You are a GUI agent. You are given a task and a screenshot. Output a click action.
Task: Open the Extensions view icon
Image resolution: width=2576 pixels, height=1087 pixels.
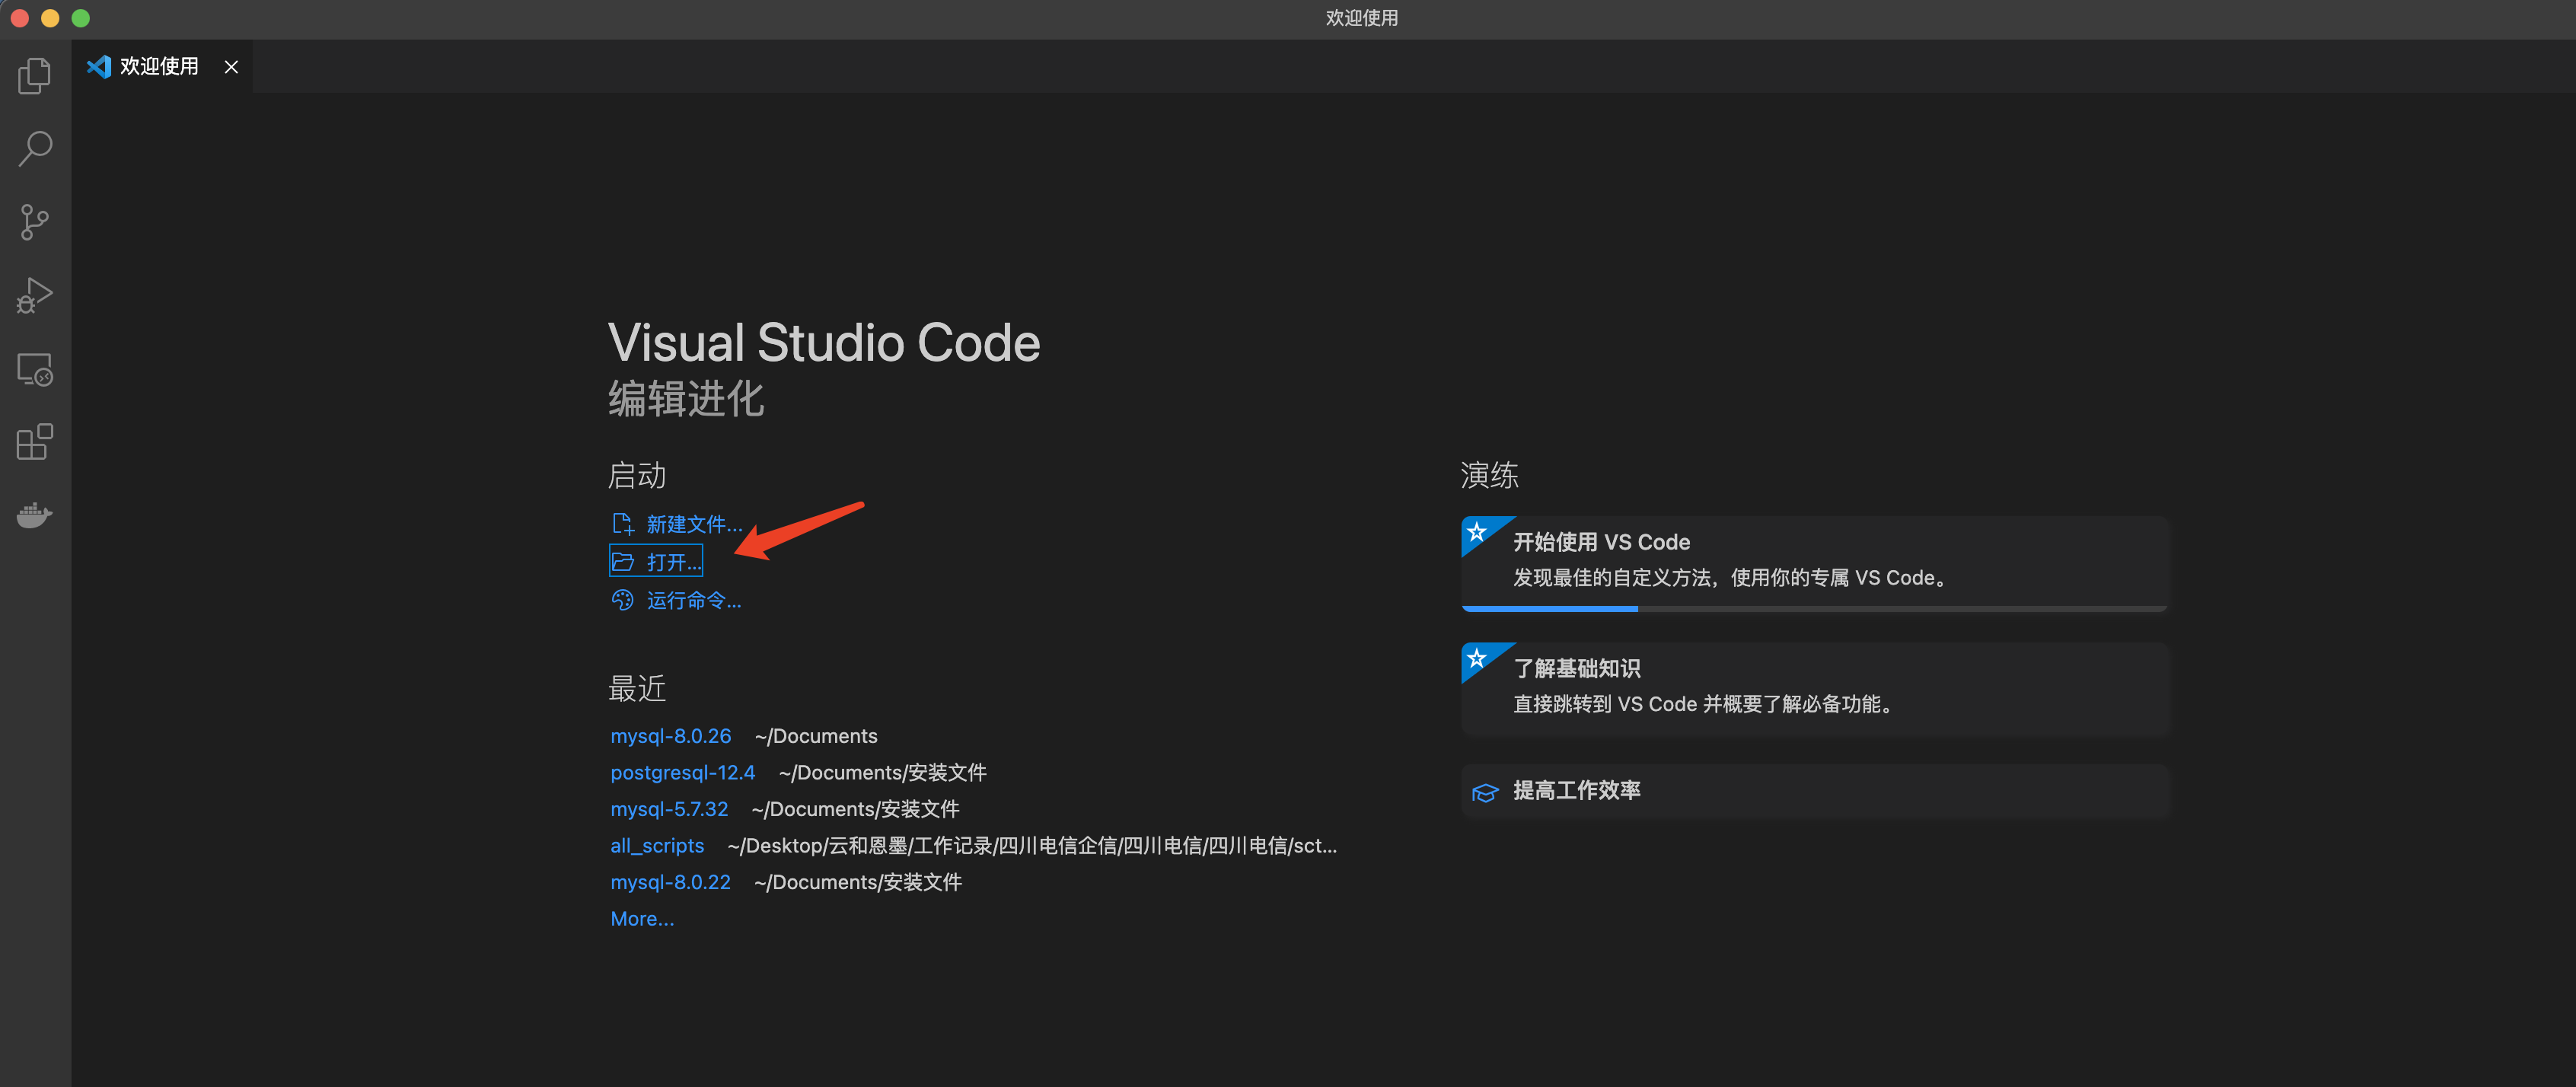[35, 442]
